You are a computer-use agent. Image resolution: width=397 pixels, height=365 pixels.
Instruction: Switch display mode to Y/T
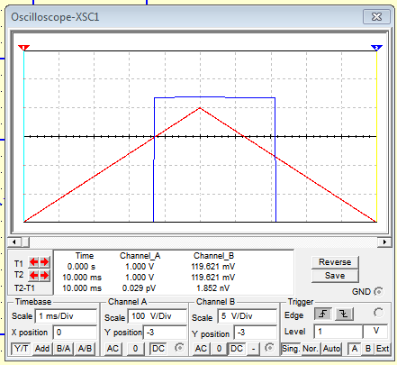[x=21, y=349]
